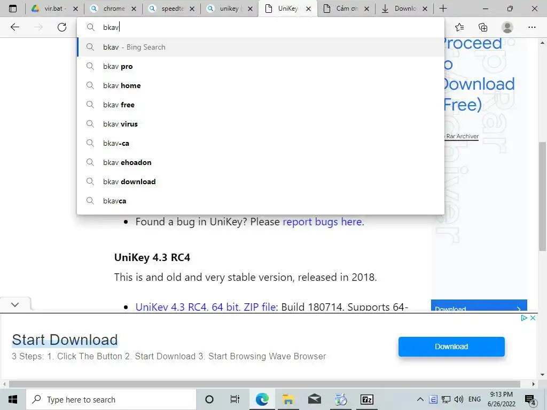The image size is (547, 410).
Task: Close the bottom ad with X icon
Action: pos(533,318)
